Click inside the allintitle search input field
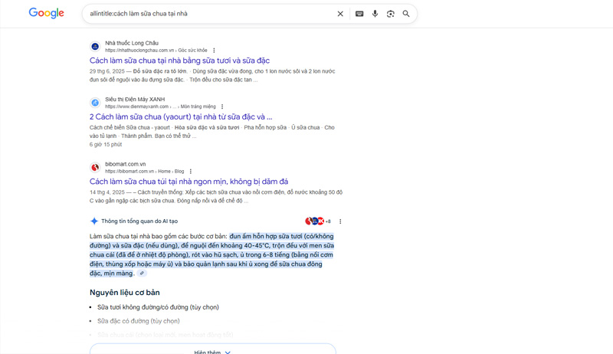 pyautogui.click(x=207, y=14)
